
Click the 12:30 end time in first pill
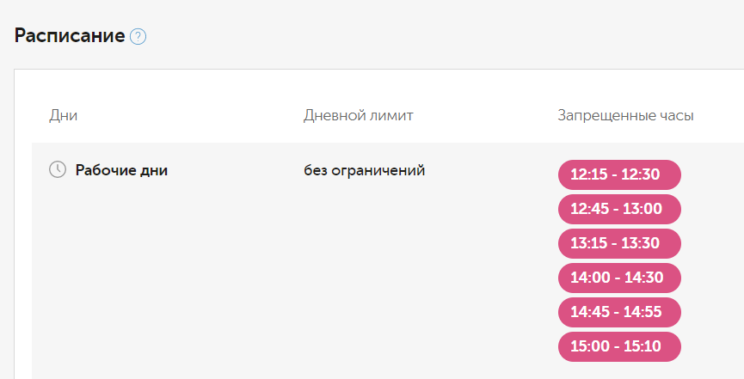[641, 174]
